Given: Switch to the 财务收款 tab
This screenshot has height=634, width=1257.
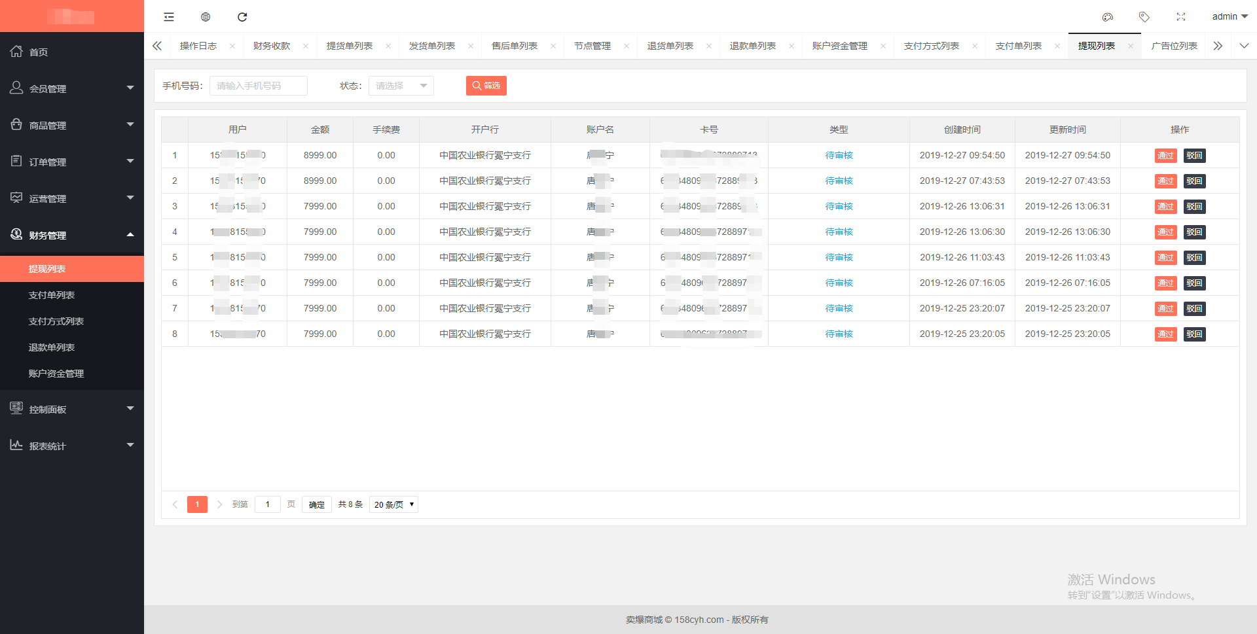Looking at the screenshot, I should [x=272, y=46].
